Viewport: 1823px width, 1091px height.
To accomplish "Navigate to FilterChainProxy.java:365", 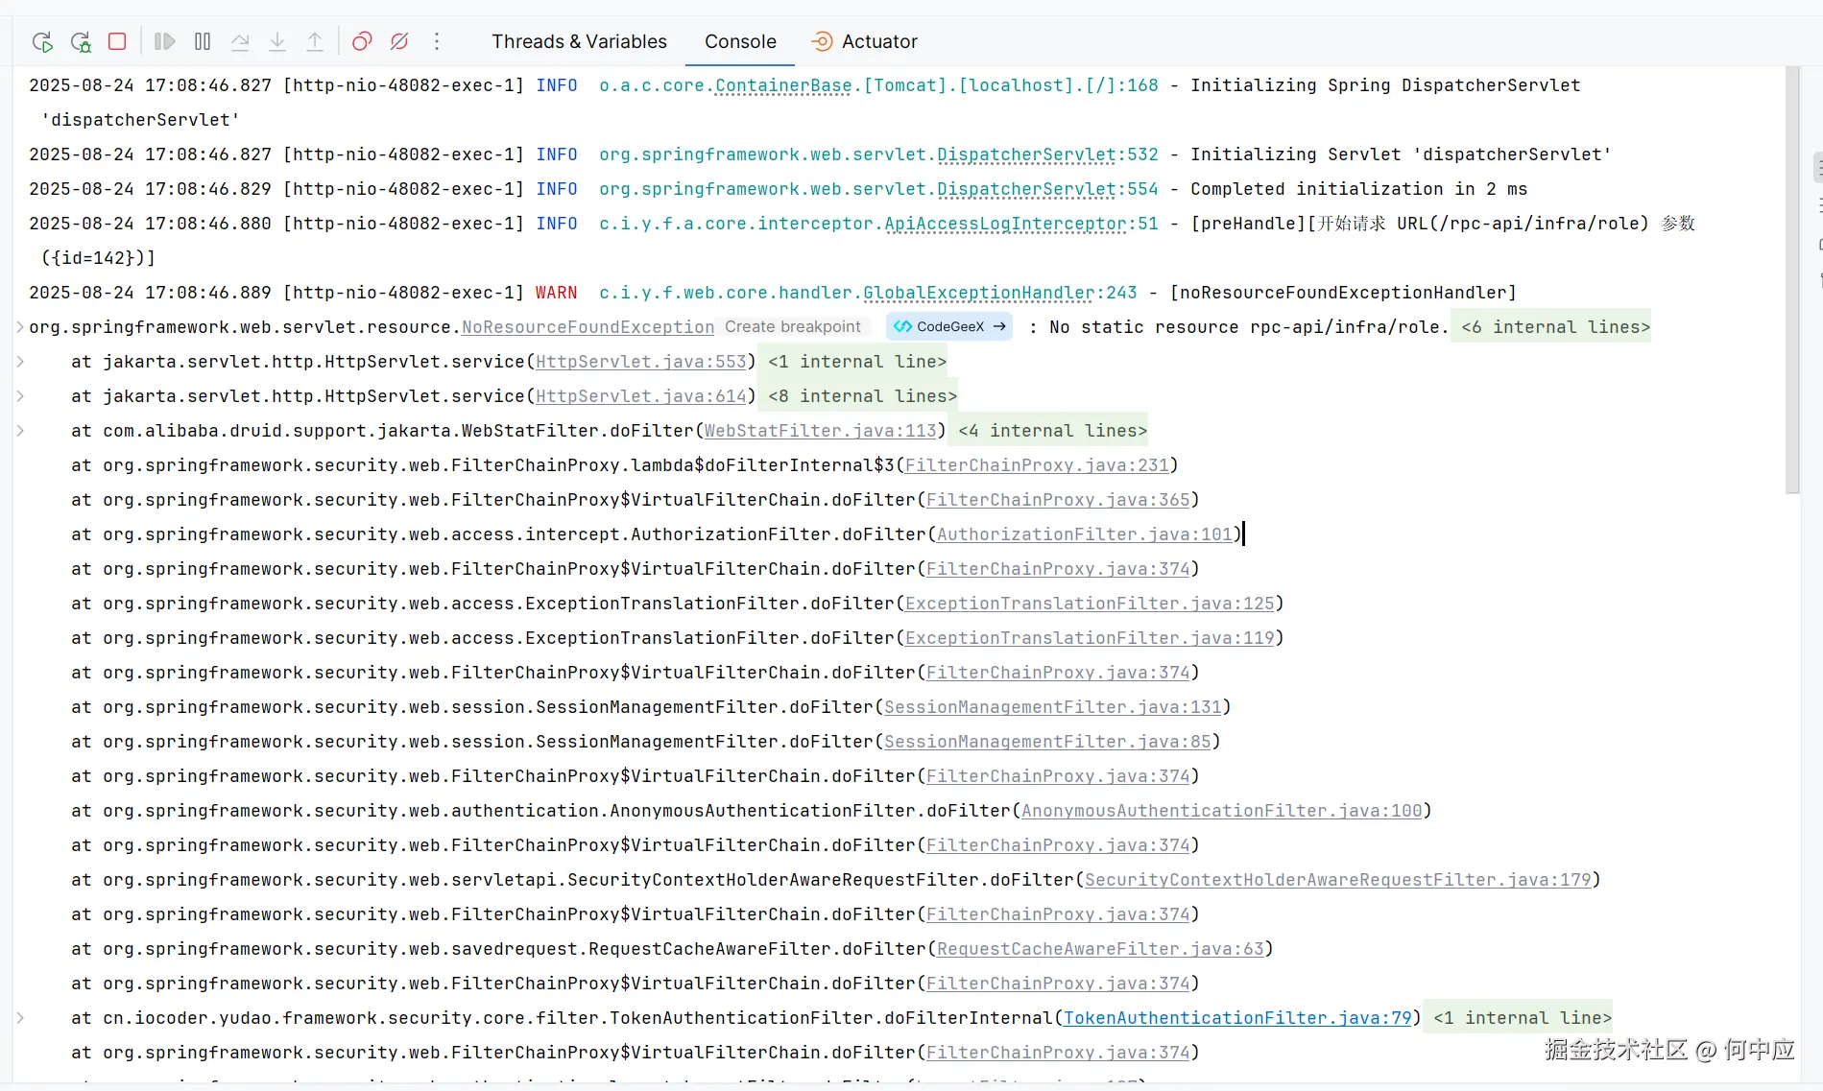I will pyautogui.click(x=1058, y=500).
